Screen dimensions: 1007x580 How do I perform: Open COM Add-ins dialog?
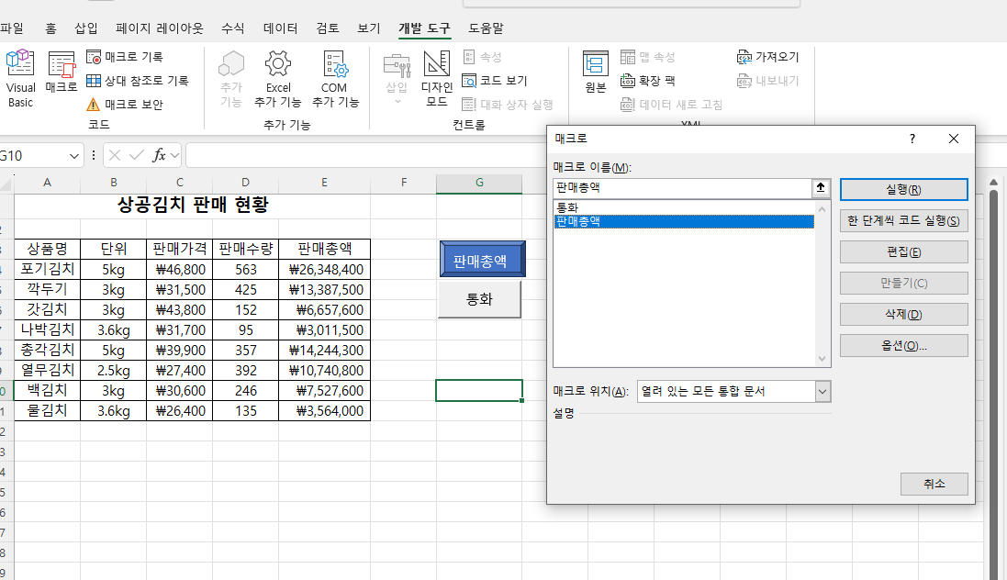335,79
